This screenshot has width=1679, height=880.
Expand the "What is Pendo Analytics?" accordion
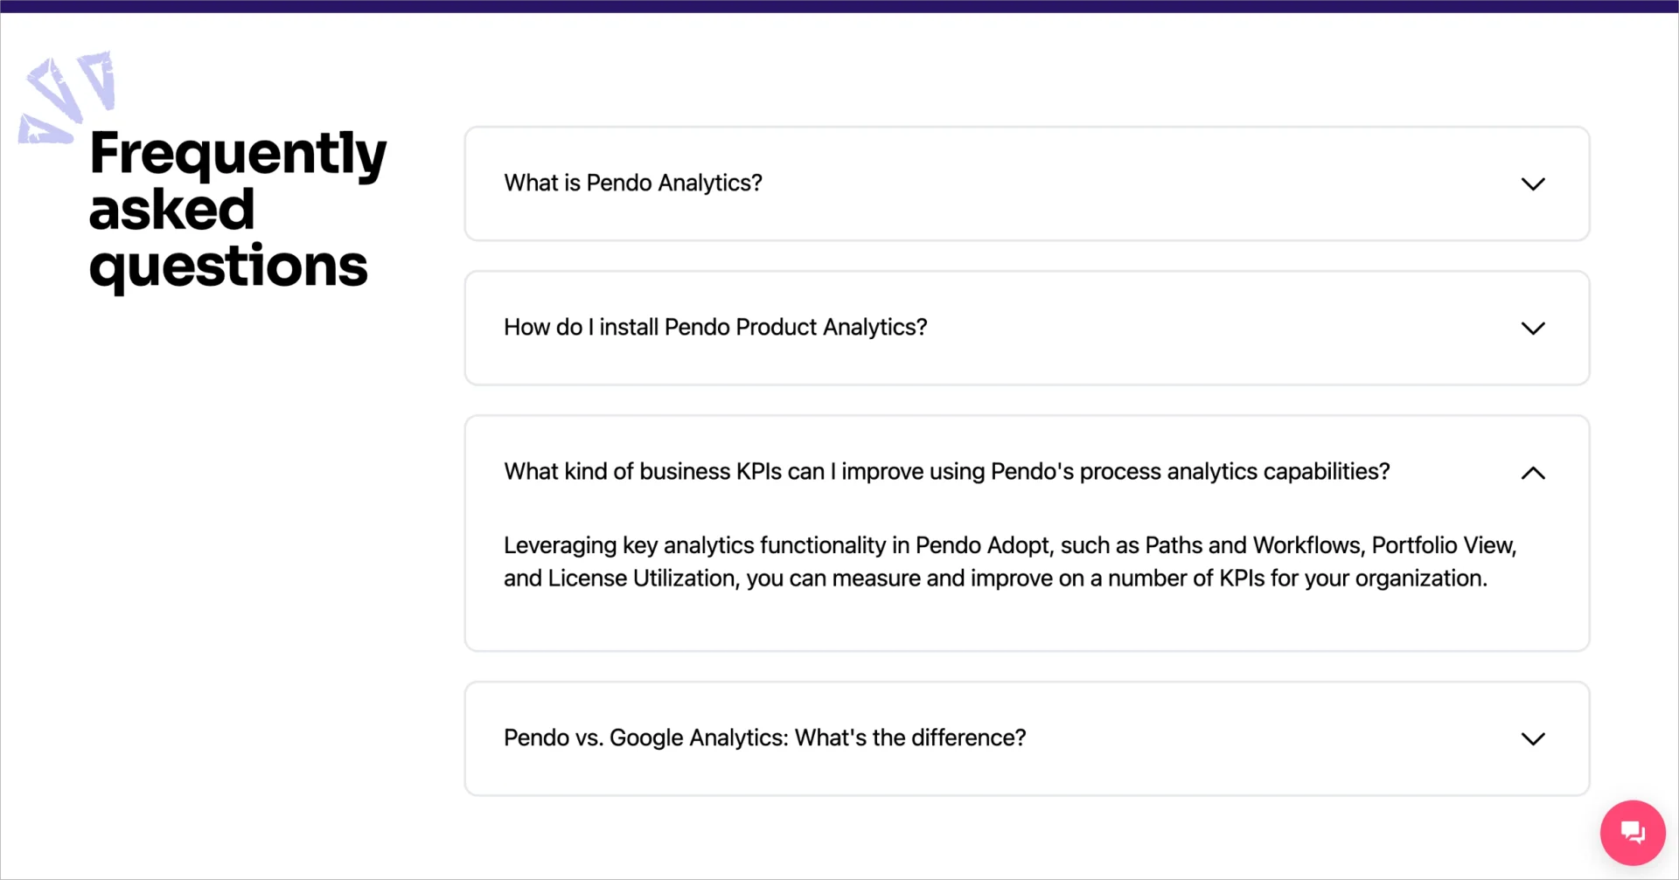point(1026,184)
